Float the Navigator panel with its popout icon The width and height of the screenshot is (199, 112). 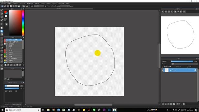[x=196, y=9]
